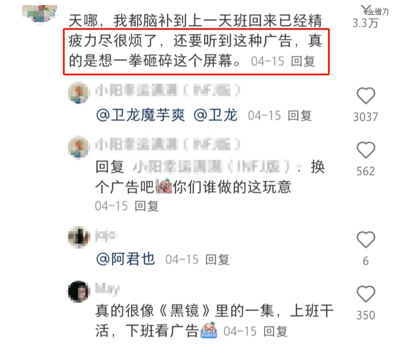Viewport: 400px width, 354px height.
Task: Like the 黑镜 comment with 350 likes
Action: click(366, 294)
